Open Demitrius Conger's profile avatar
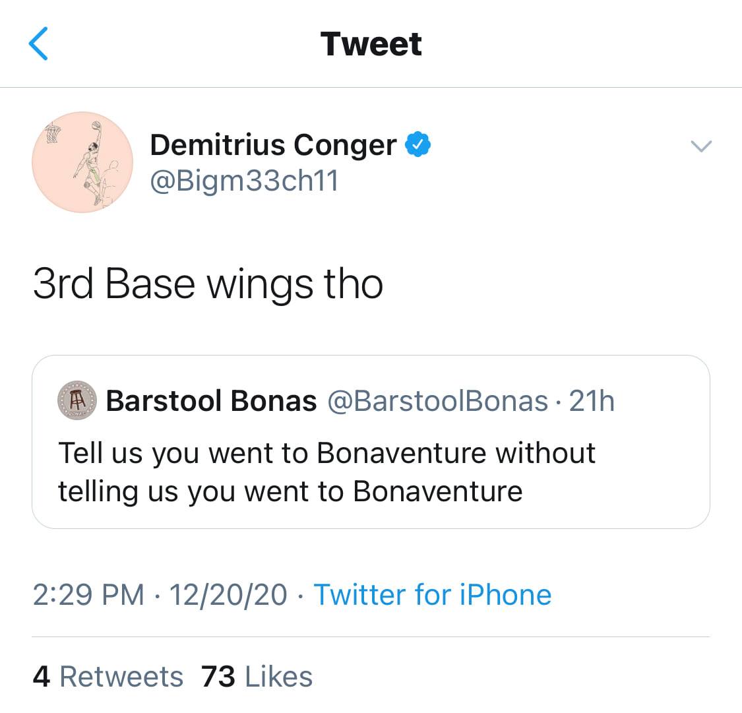Screen dimensions: 742x713 tap(82, 162)
